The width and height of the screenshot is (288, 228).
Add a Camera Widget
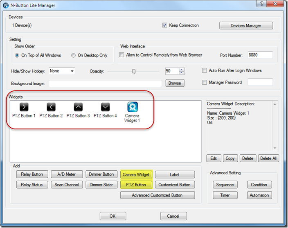point(136,174)
